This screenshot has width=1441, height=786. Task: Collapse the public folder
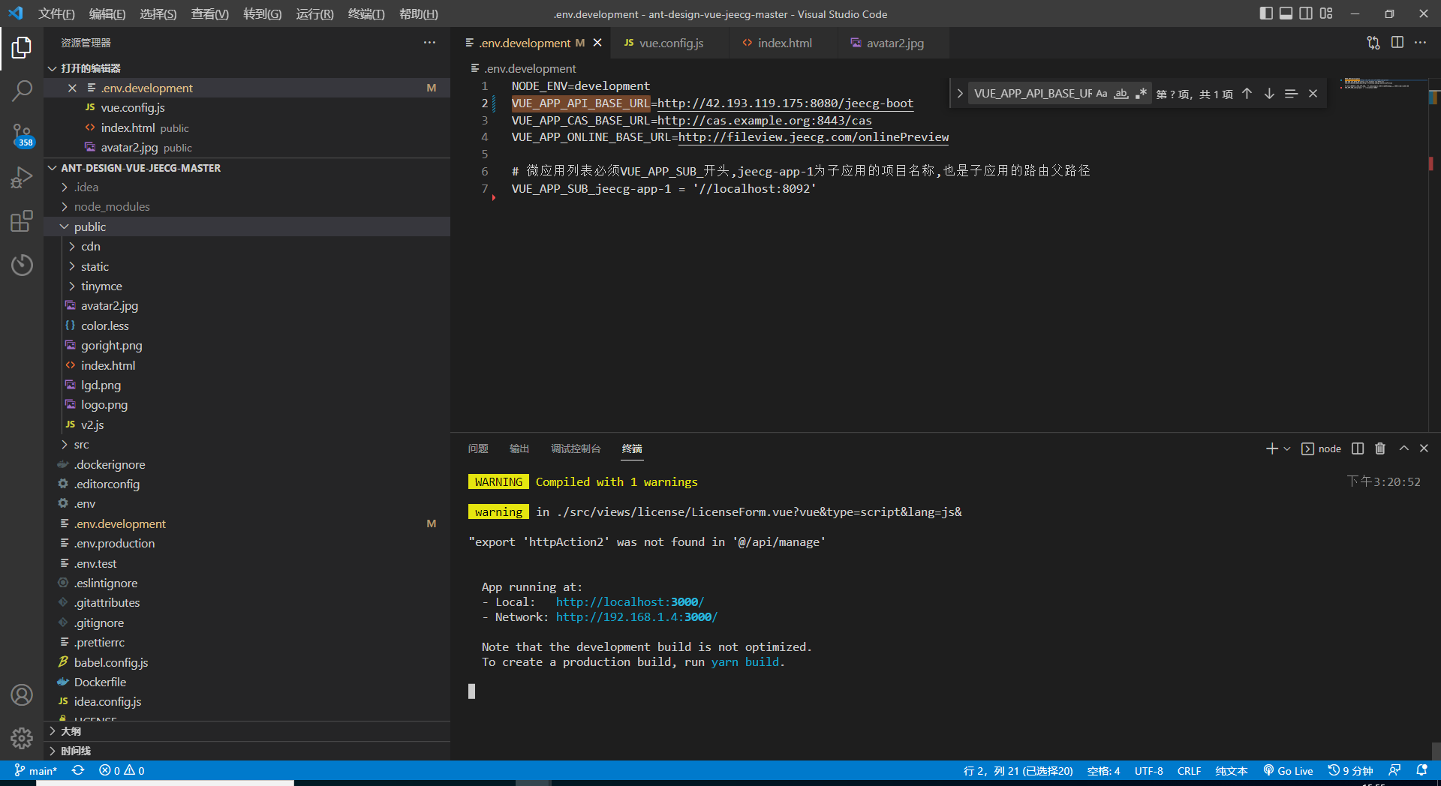click(248, 226)
